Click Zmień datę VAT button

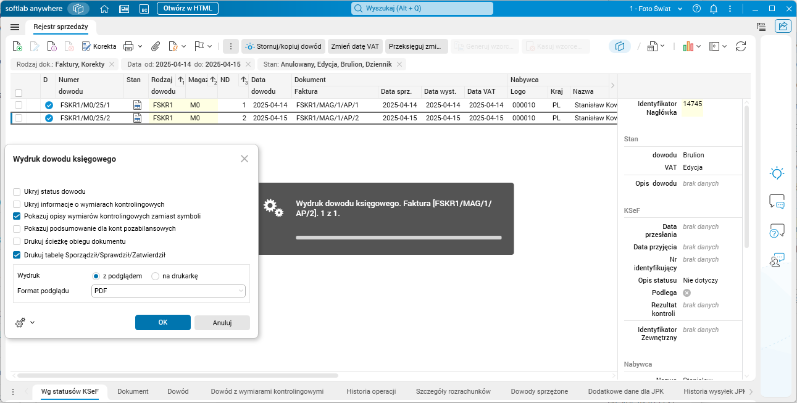click(x=355, y=46)
